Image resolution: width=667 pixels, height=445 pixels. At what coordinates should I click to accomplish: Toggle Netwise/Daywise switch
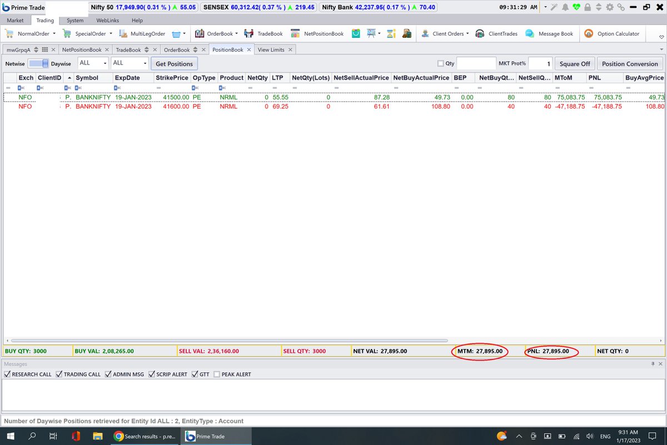click(38, 63)
